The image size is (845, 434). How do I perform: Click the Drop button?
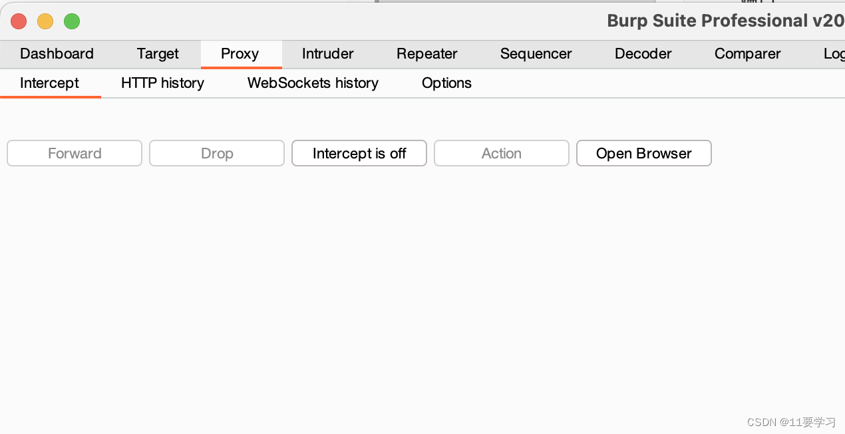[x=217, y=153]
